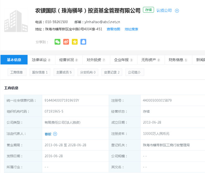Click the 公司简介 button
The image size is (205, 173).
pyautogui.click(x=135, y=72)
